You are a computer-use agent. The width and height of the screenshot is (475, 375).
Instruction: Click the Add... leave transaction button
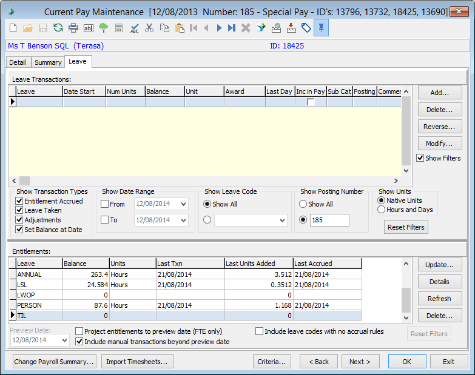pos(440,93)
